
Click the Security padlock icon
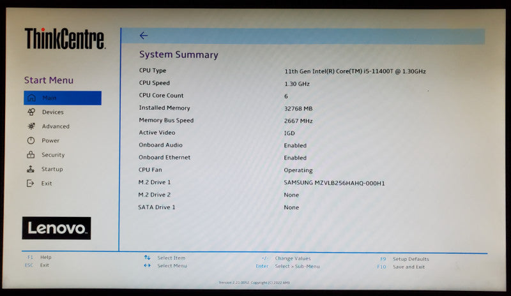(x=31, y=154)
